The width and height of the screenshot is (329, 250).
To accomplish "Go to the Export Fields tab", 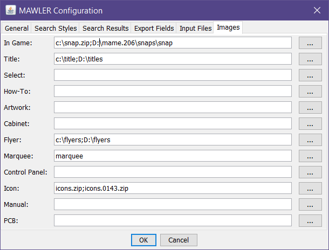I will 154,28.
